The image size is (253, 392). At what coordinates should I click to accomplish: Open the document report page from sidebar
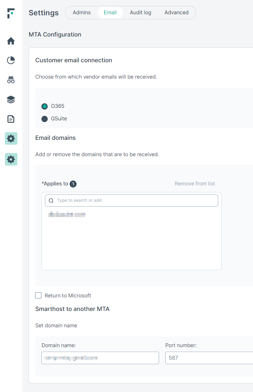pyautogui.click(x=11, y=119)
